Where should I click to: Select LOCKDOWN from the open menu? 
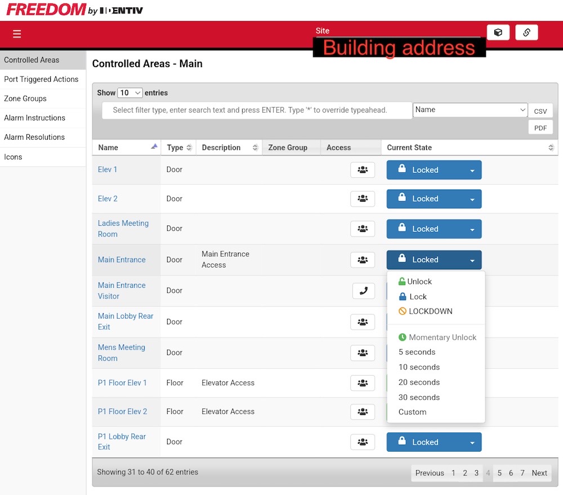tap(428, 311)
